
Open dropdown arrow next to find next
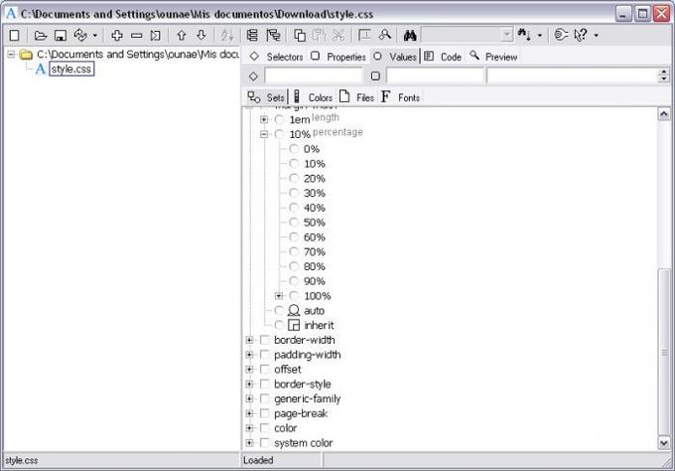[539, 36]
